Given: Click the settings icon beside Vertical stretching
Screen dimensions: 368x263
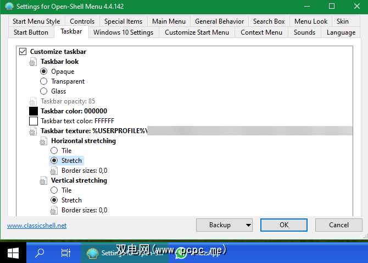Looking at the screenshot, I should coord(43,180).
